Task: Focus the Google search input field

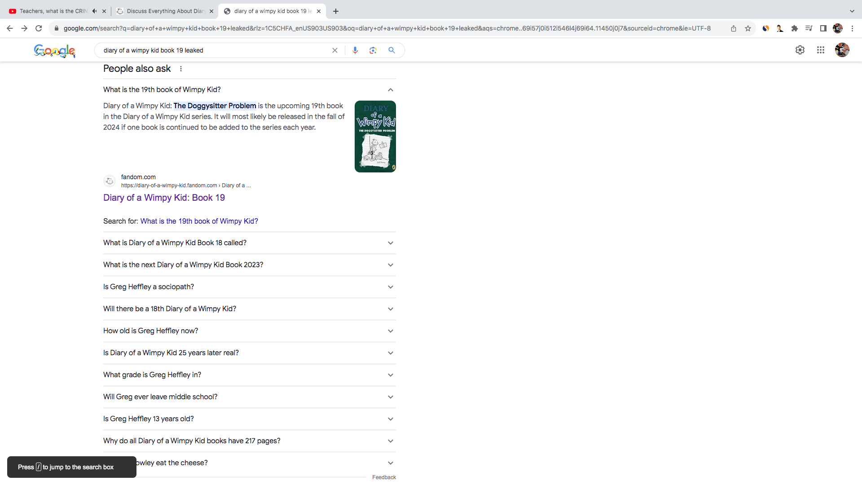Action: [x=215, y=50]
